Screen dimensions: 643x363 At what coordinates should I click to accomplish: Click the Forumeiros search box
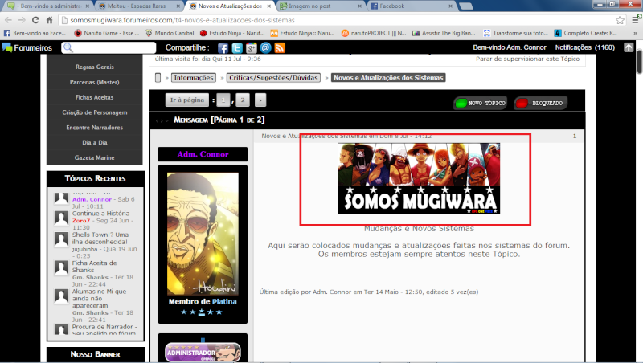109,48
